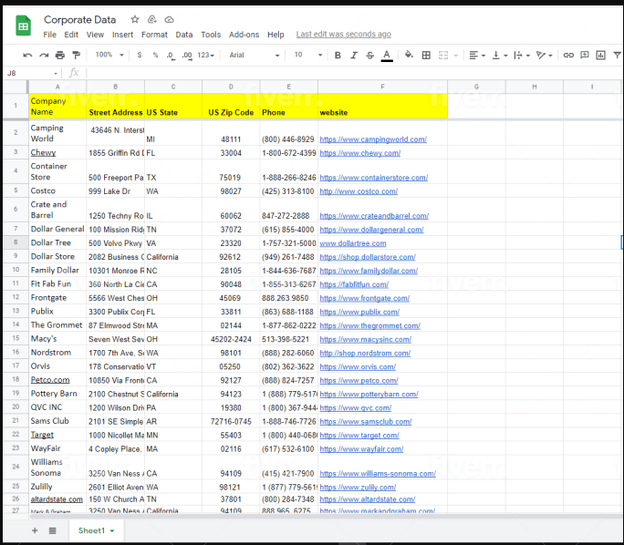Click the Undo icon in toolbar

(x=27, y=56)
